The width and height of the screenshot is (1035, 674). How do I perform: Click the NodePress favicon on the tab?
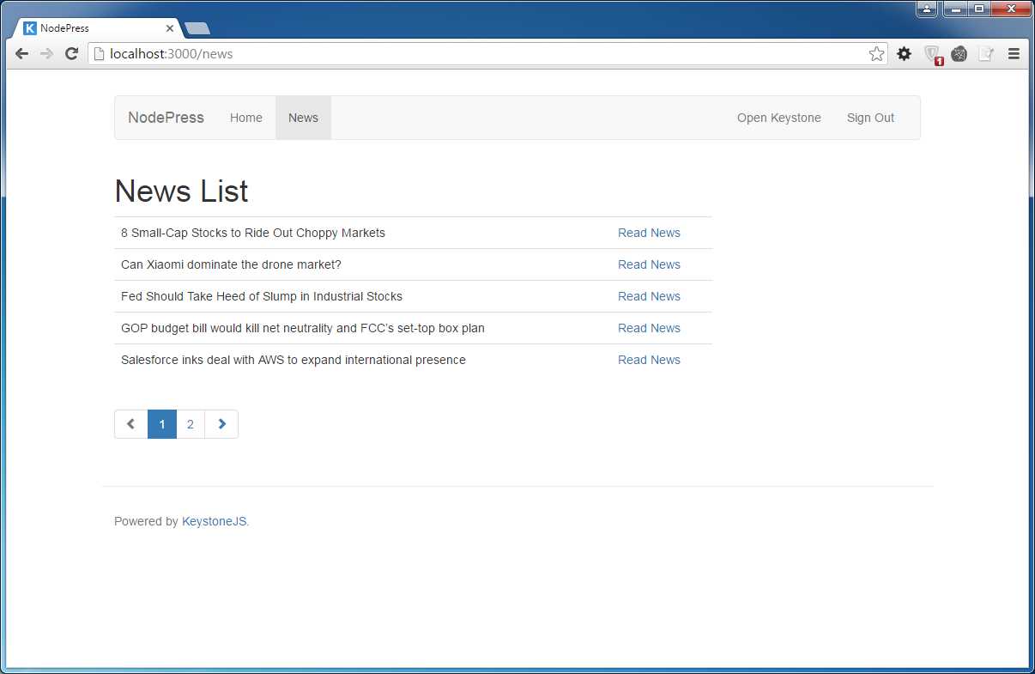[29, 27]
